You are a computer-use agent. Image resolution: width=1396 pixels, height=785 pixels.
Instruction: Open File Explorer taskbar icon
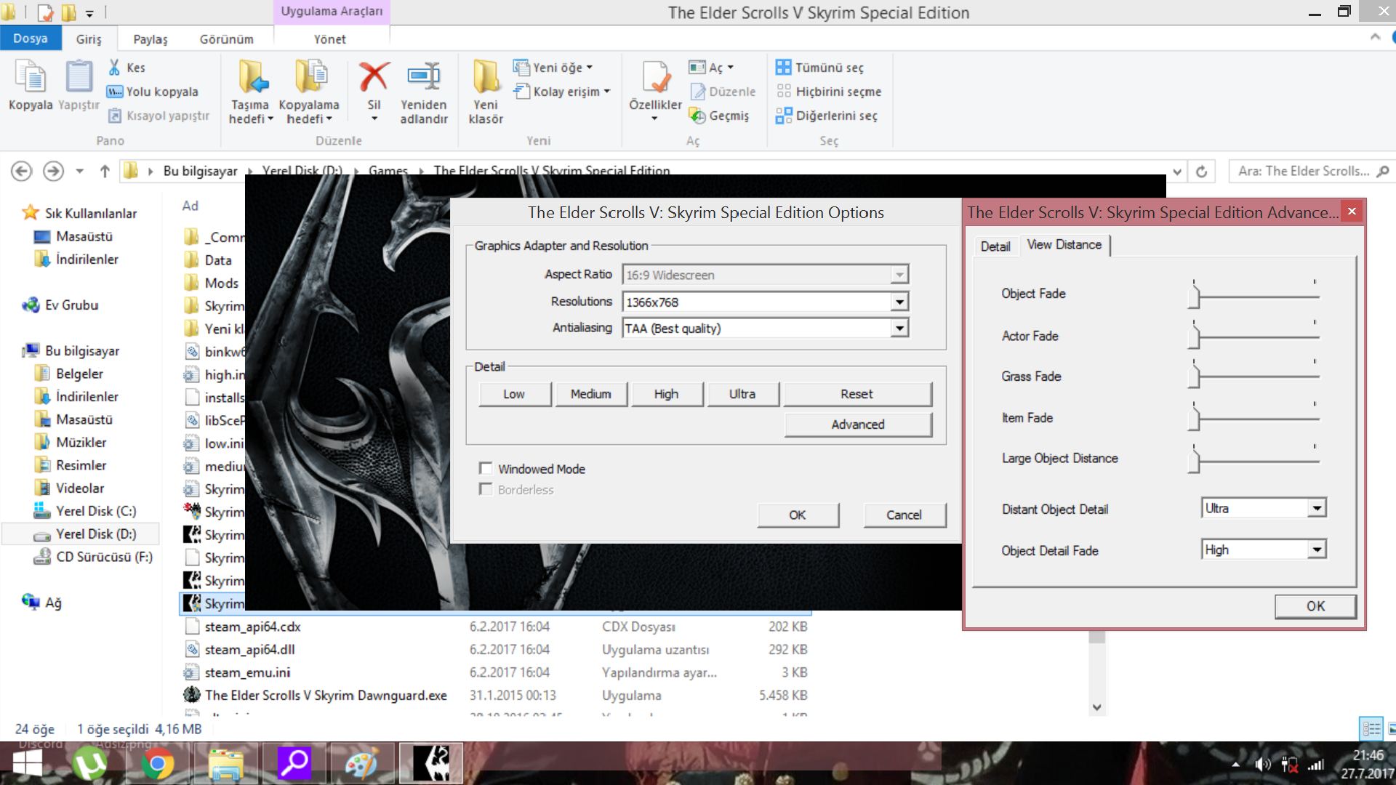point(226,763)
